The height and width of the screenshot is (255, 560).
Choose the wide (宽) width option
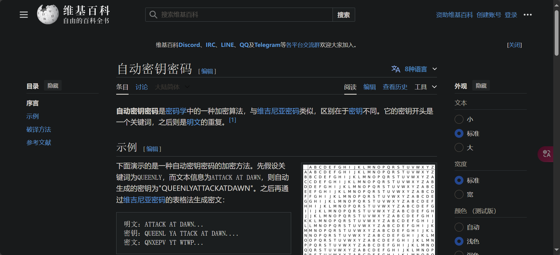pyautogui.click(x=459, y=194)
